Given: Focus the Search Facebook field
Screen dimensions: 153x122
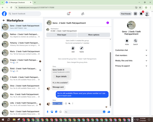Looking at the screenshot, I should (24, 14).
